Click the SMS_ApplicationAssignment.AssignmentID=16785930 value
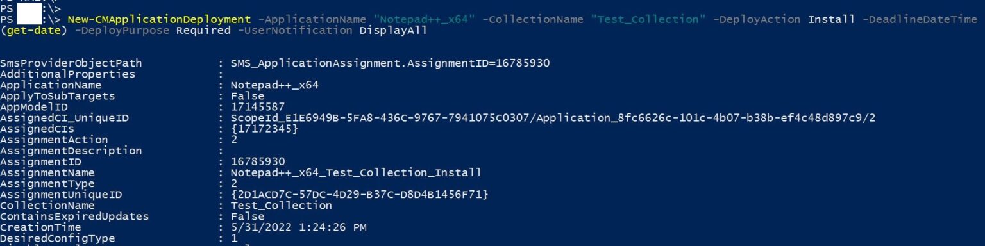The image size is (985, 246). (390, 63)
